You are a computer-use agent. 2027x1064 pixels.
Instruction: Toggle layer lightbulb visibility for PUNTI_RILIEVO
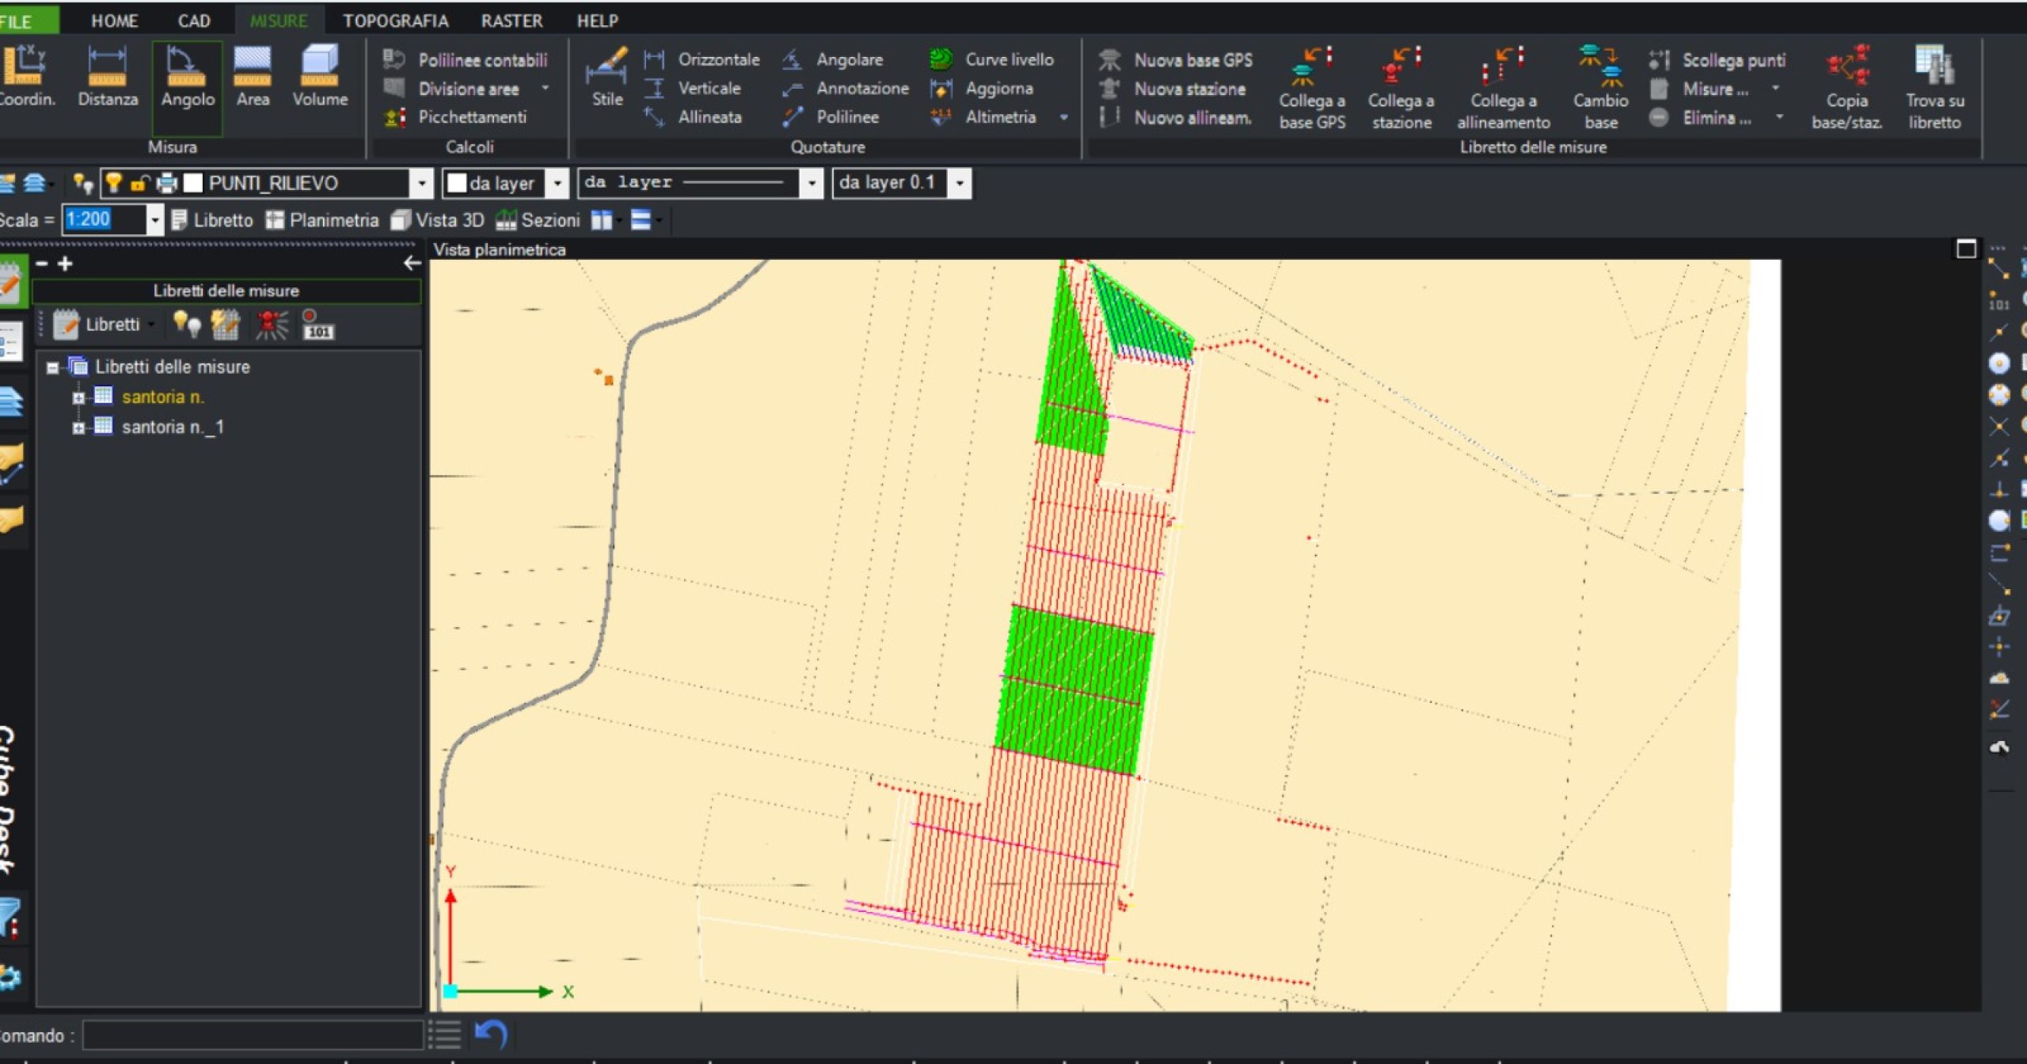pos(113,183)
